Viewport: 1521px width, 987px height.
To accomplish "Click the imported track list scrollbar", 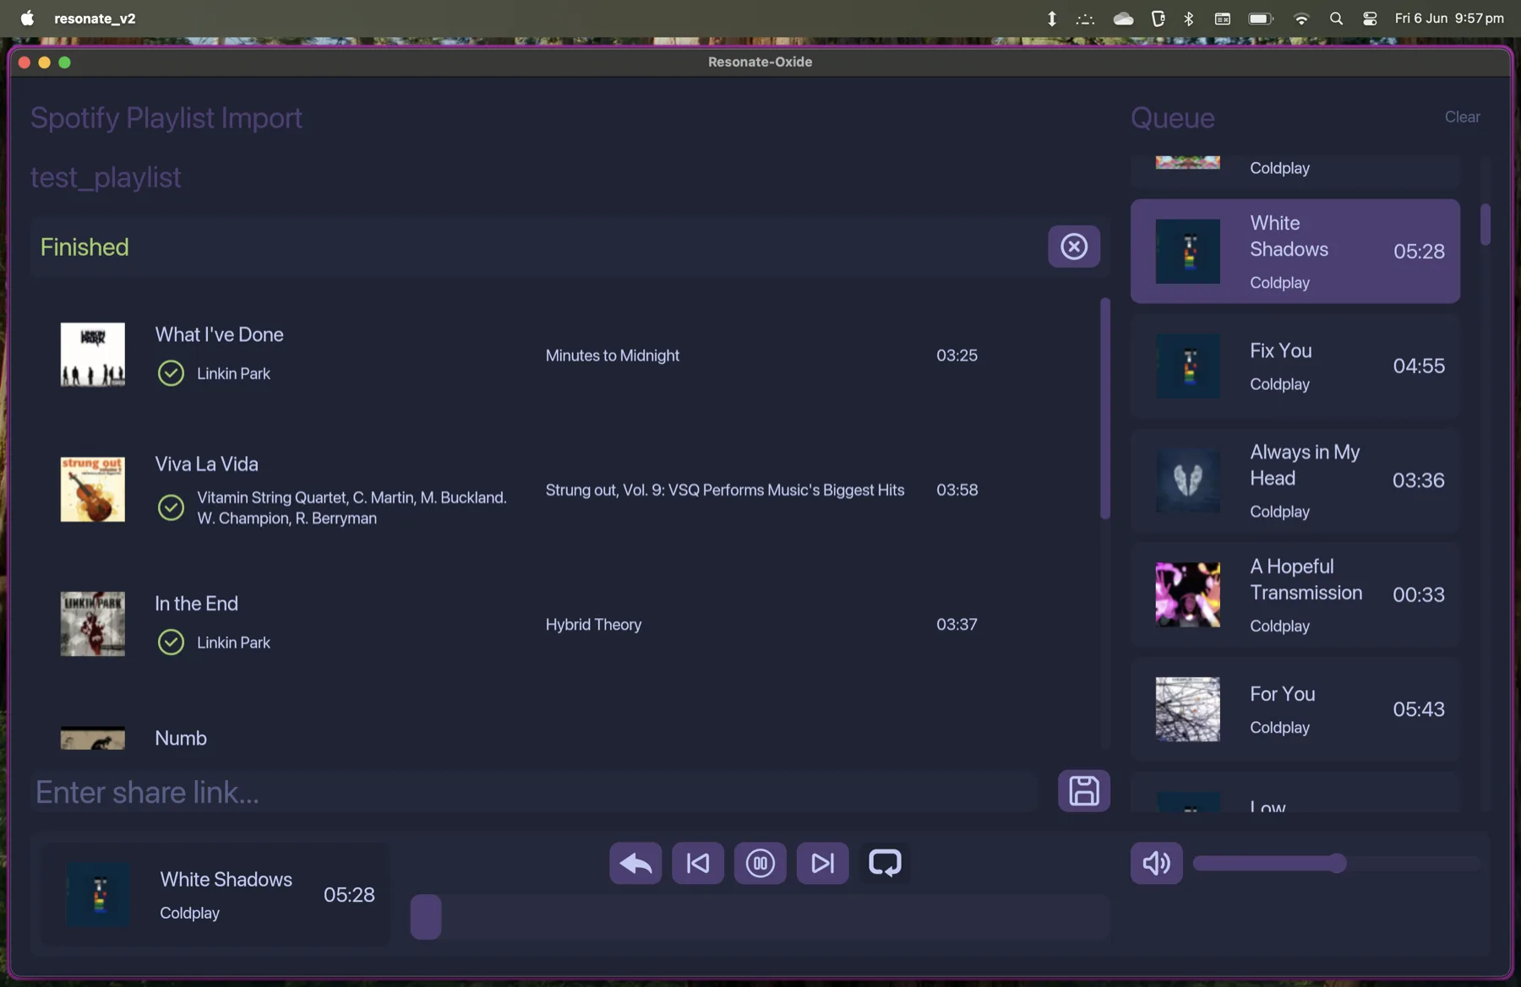I will tap(1104, 409).
